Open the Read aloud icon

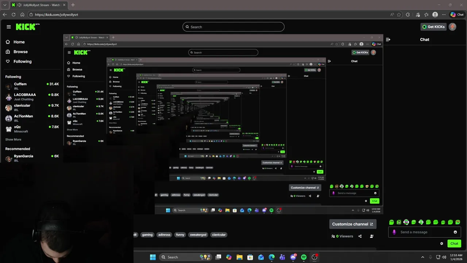(x=392, y=15)
